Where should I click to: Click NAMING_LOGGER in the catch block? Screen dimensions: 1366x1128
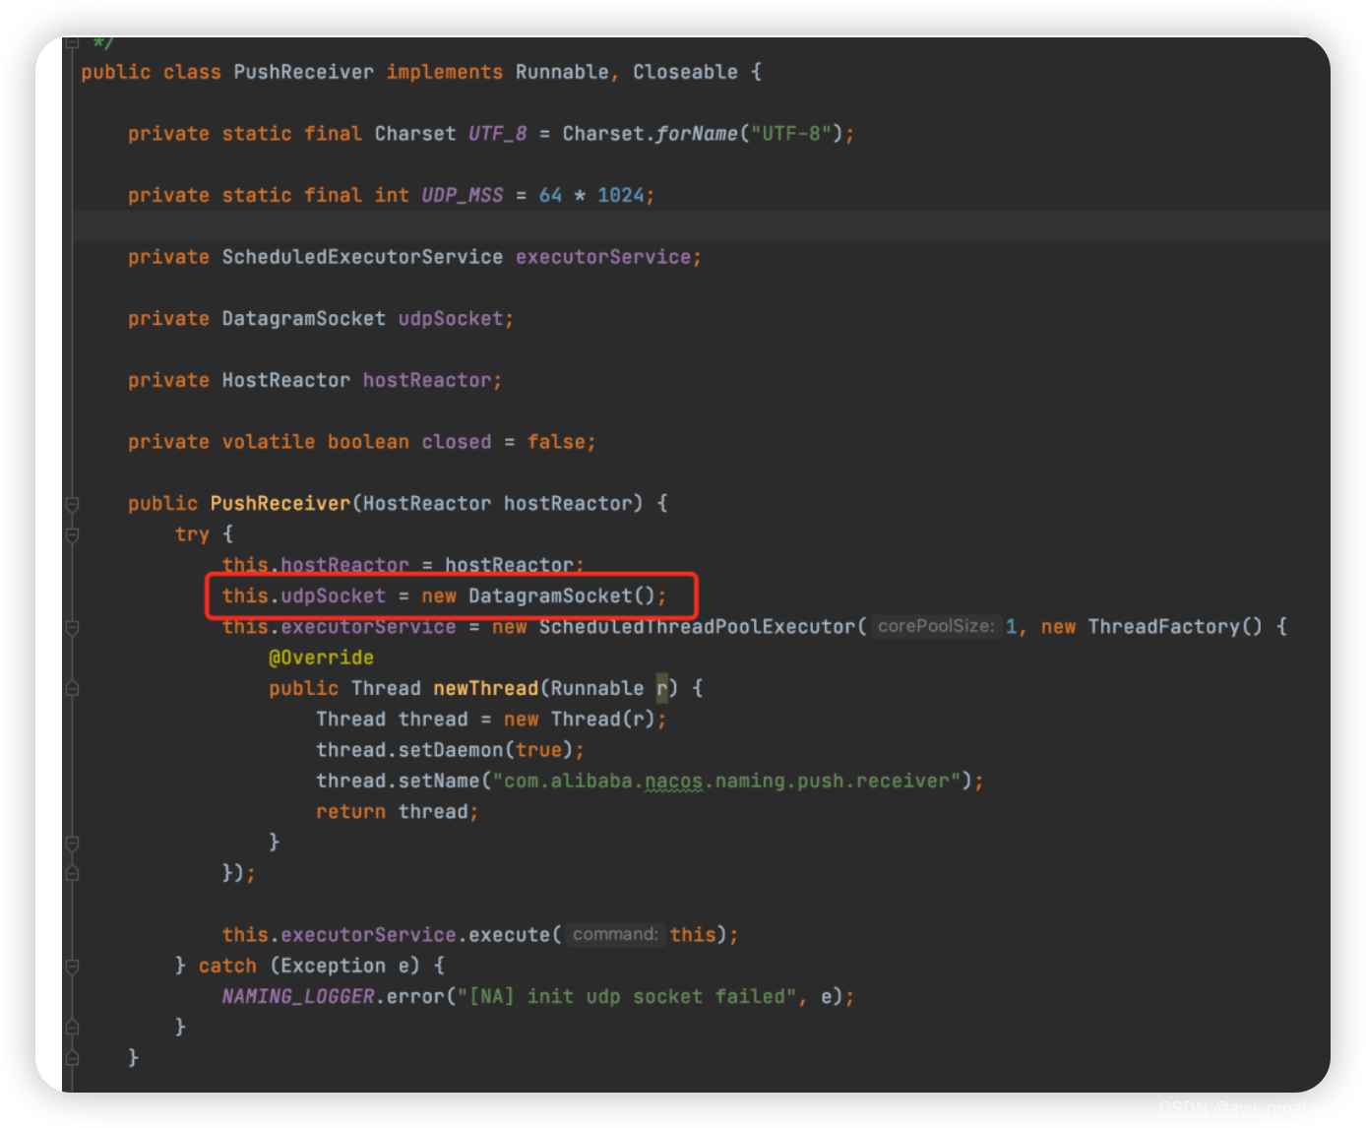pyautogui.click(x=298, y=996)
